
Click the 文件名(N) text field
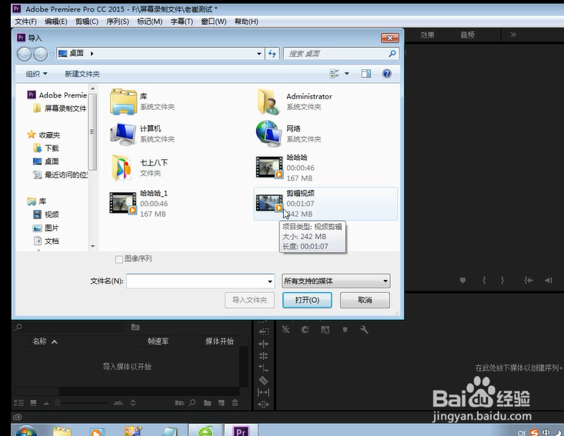coord(200,281)
